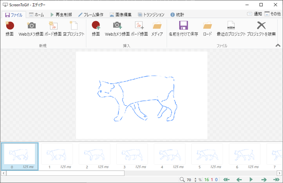This screenshot has width=283, height=183.
Task: Open the フレーム操作 ribbon tab
Action: tap(91, 15)
